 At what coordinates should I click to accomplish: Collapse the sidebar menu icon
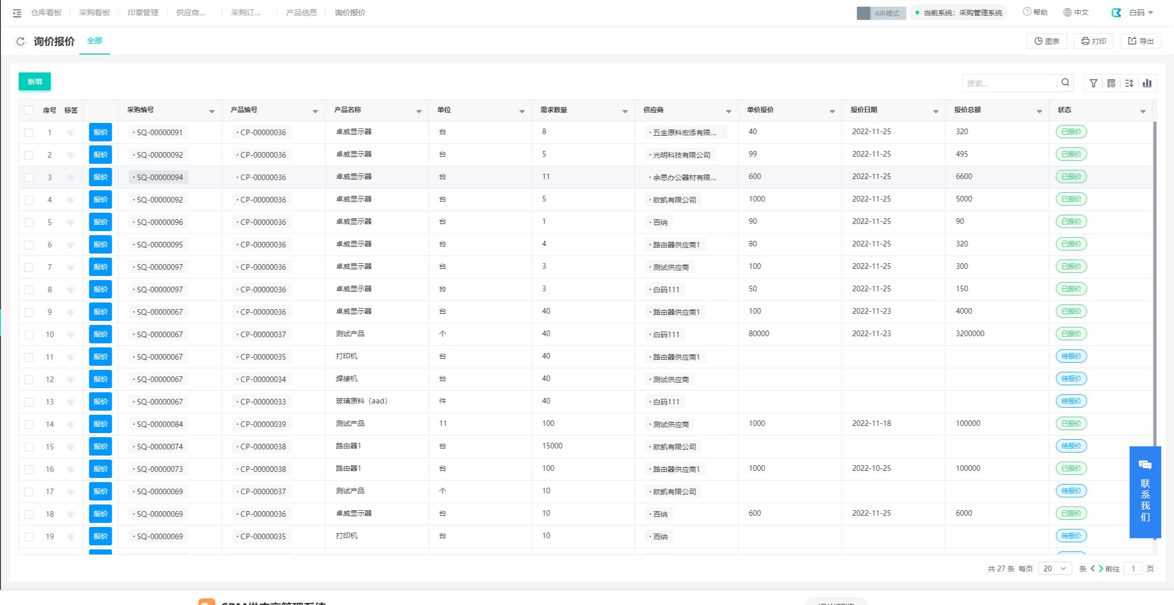pyautogui.click(x=17, y=13)
